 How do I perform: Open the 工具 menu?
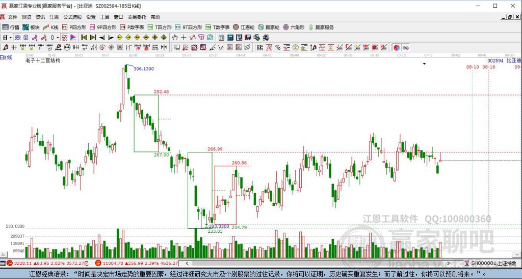[x=105, y=17]
